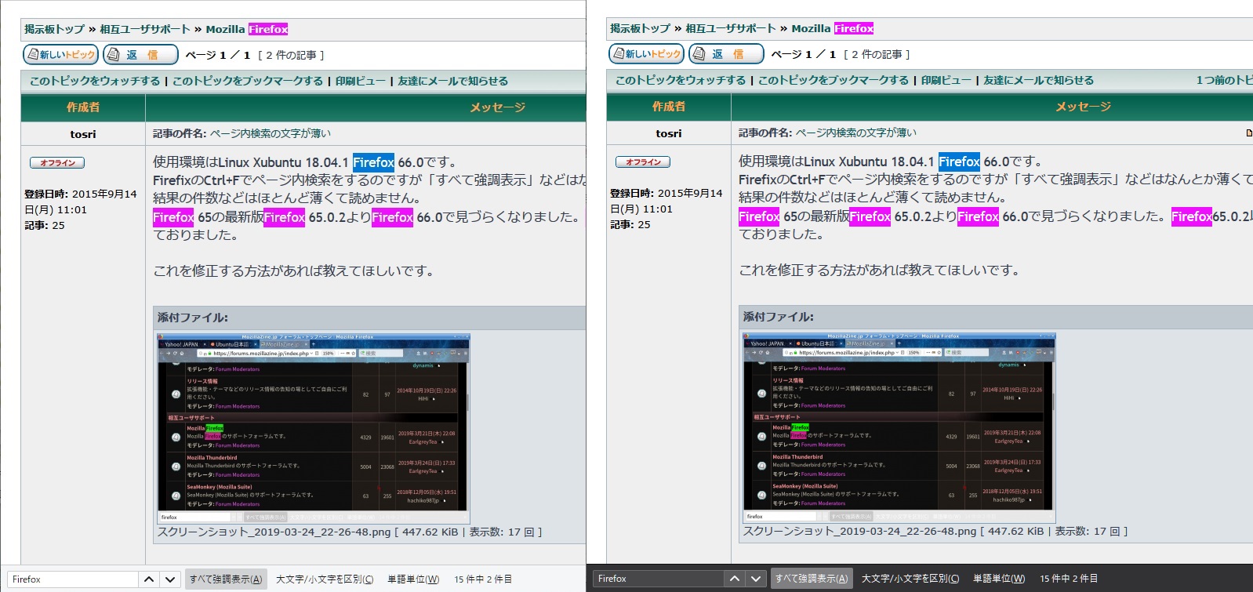Toggle 大文字/小文字を区別 in dark right find bar
Screen dimensions: 1253x592
[910, 579]
